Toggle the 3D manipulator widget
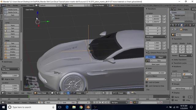Screen dimensions: 196x110 click(x=65, y=93)
